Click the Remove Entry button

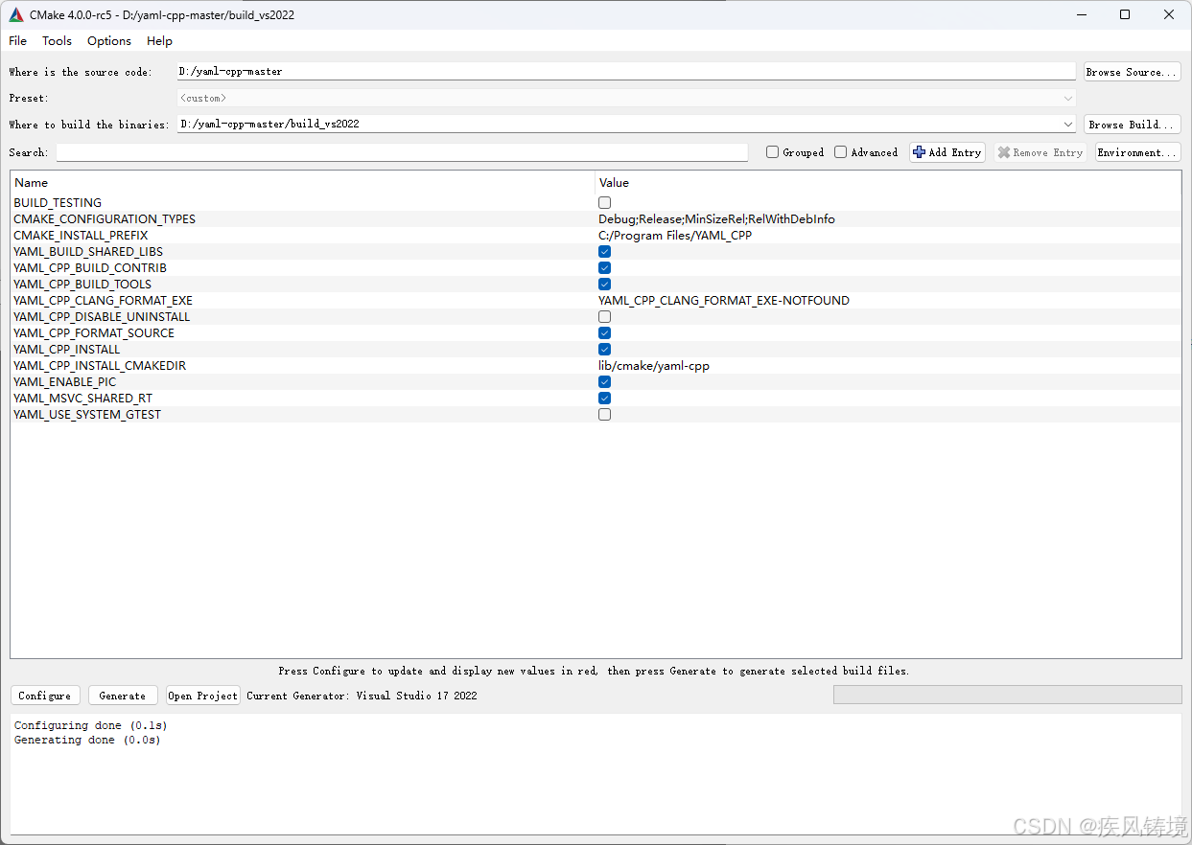pos(1040,152)
